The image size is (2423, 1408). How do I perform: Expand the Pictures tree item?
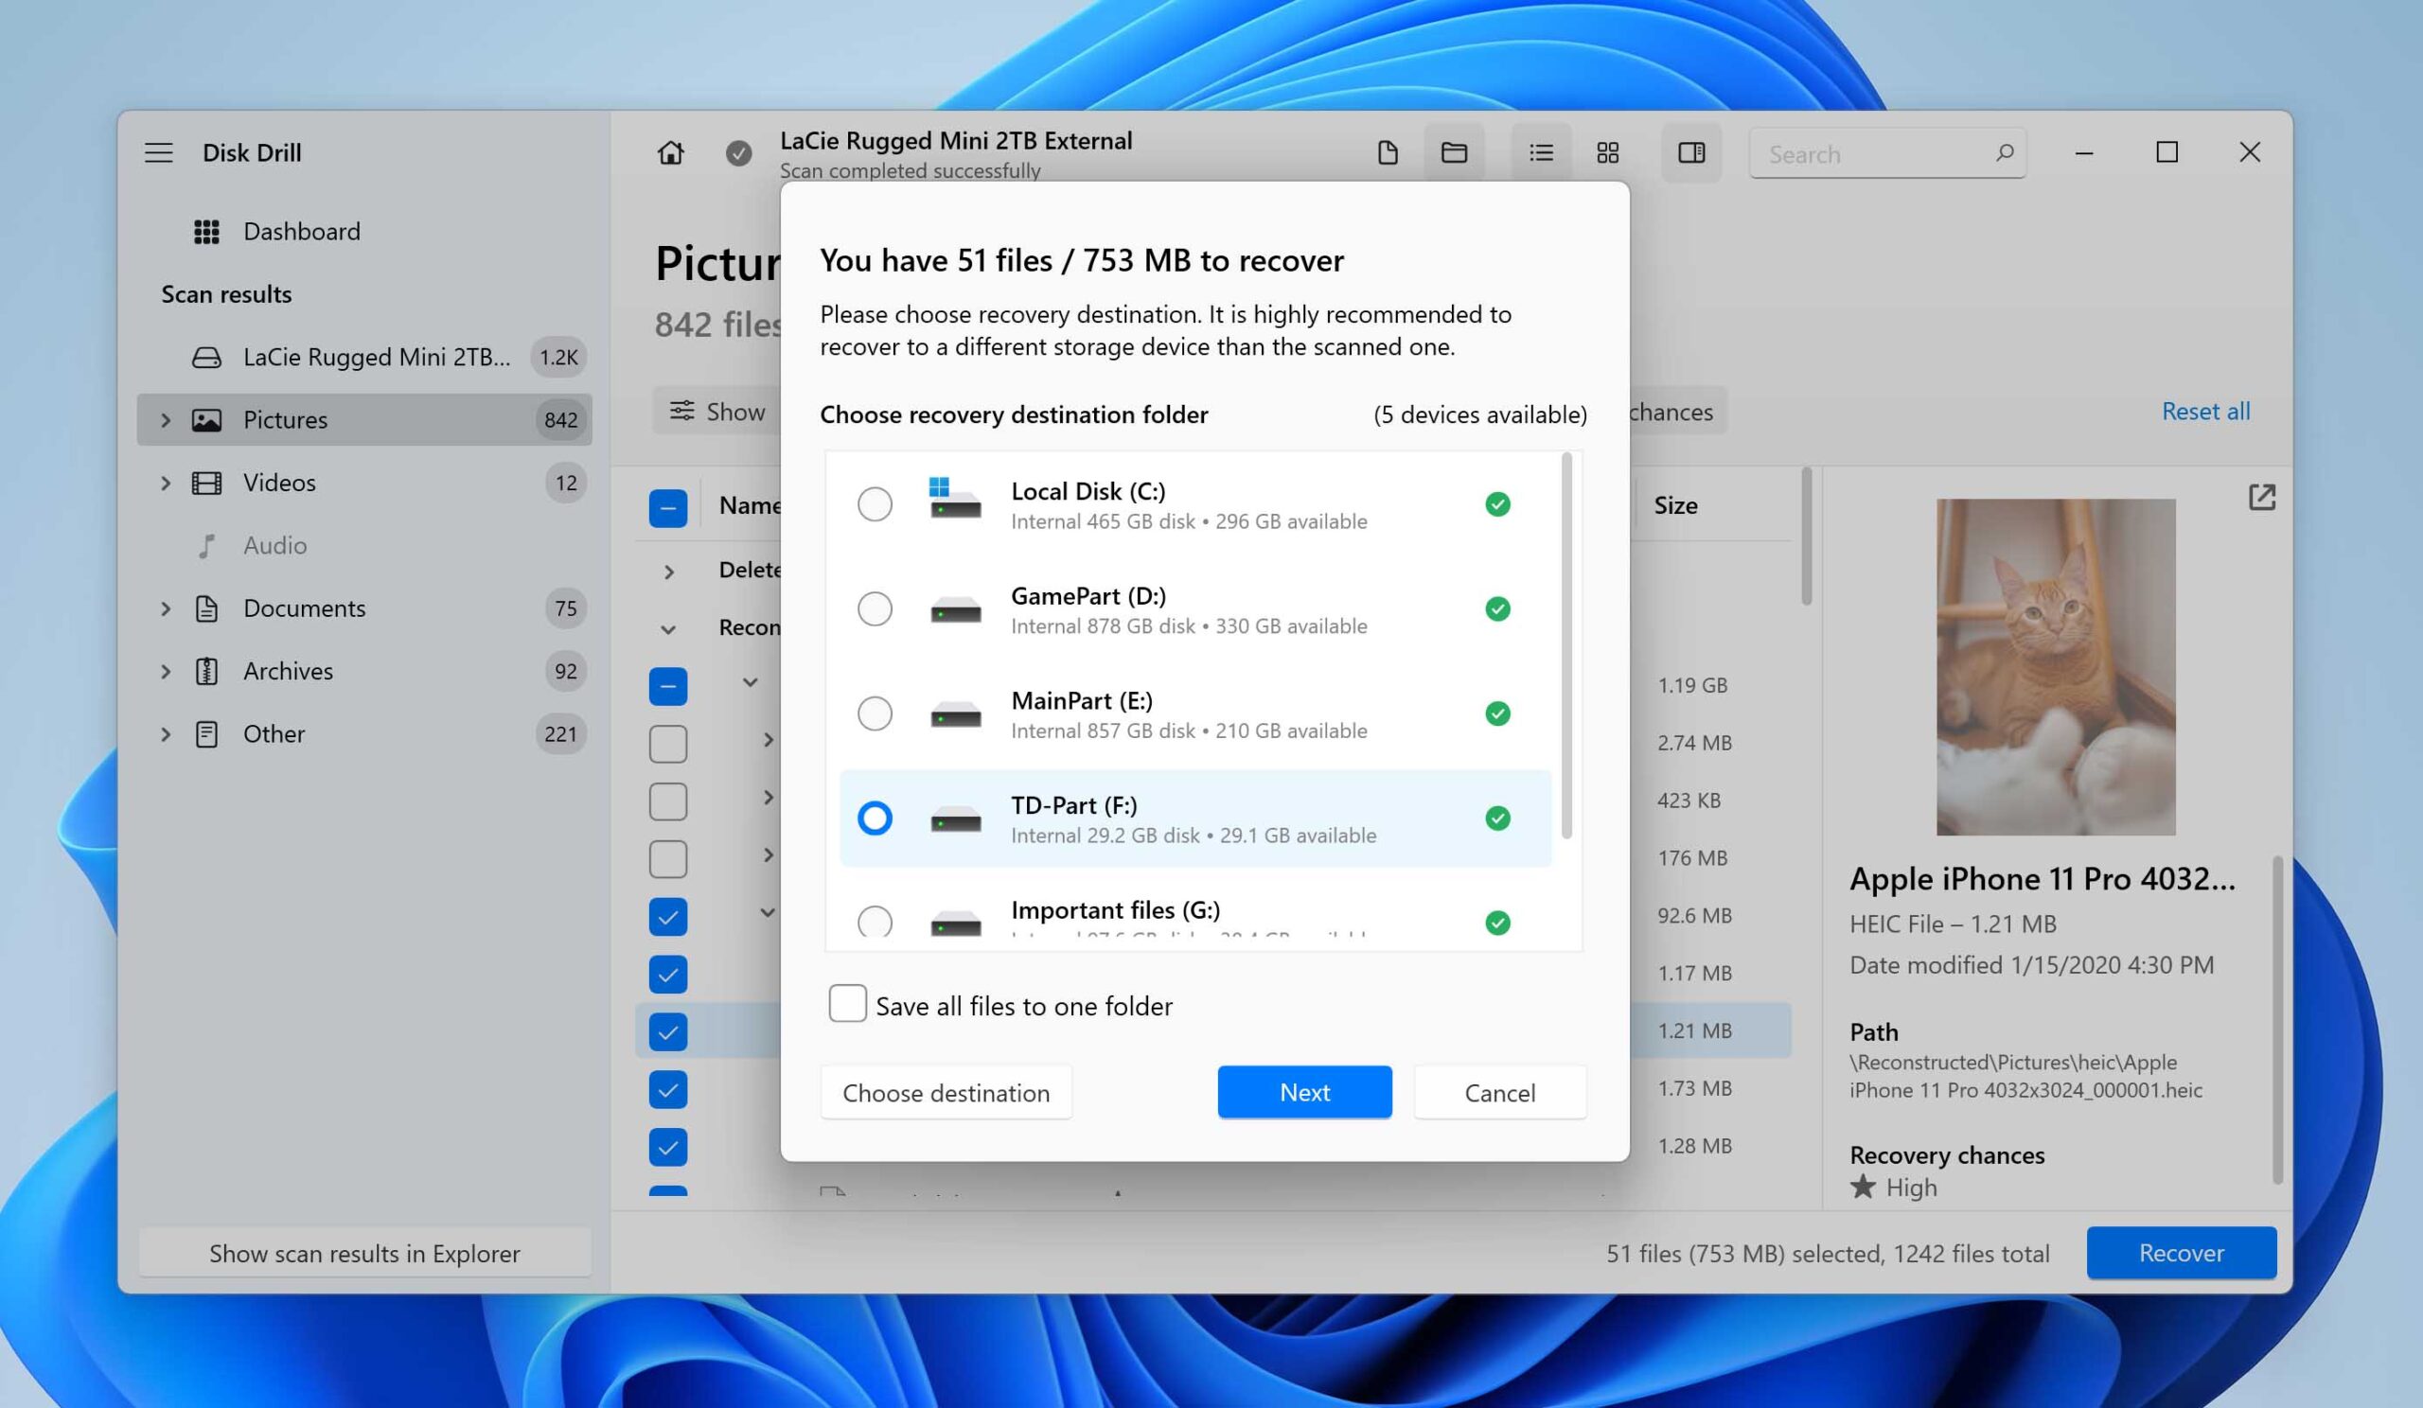166,420
